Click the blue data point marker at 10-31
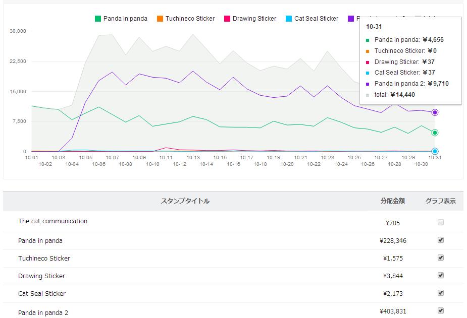Image resolution: width=467 pixels, height=318 pixels. pyautogui.click(x=435, y=151)
